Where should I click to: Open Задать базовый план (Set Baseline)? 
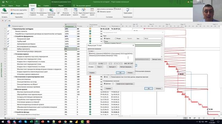click(x=84, y=12)
